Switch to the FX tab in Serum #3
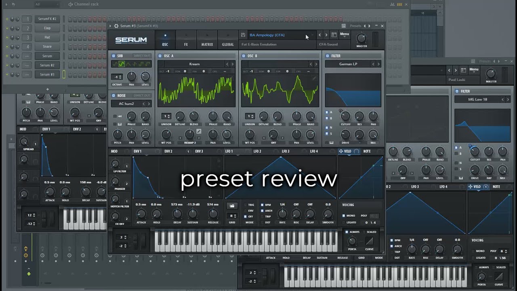 point(186,40)
